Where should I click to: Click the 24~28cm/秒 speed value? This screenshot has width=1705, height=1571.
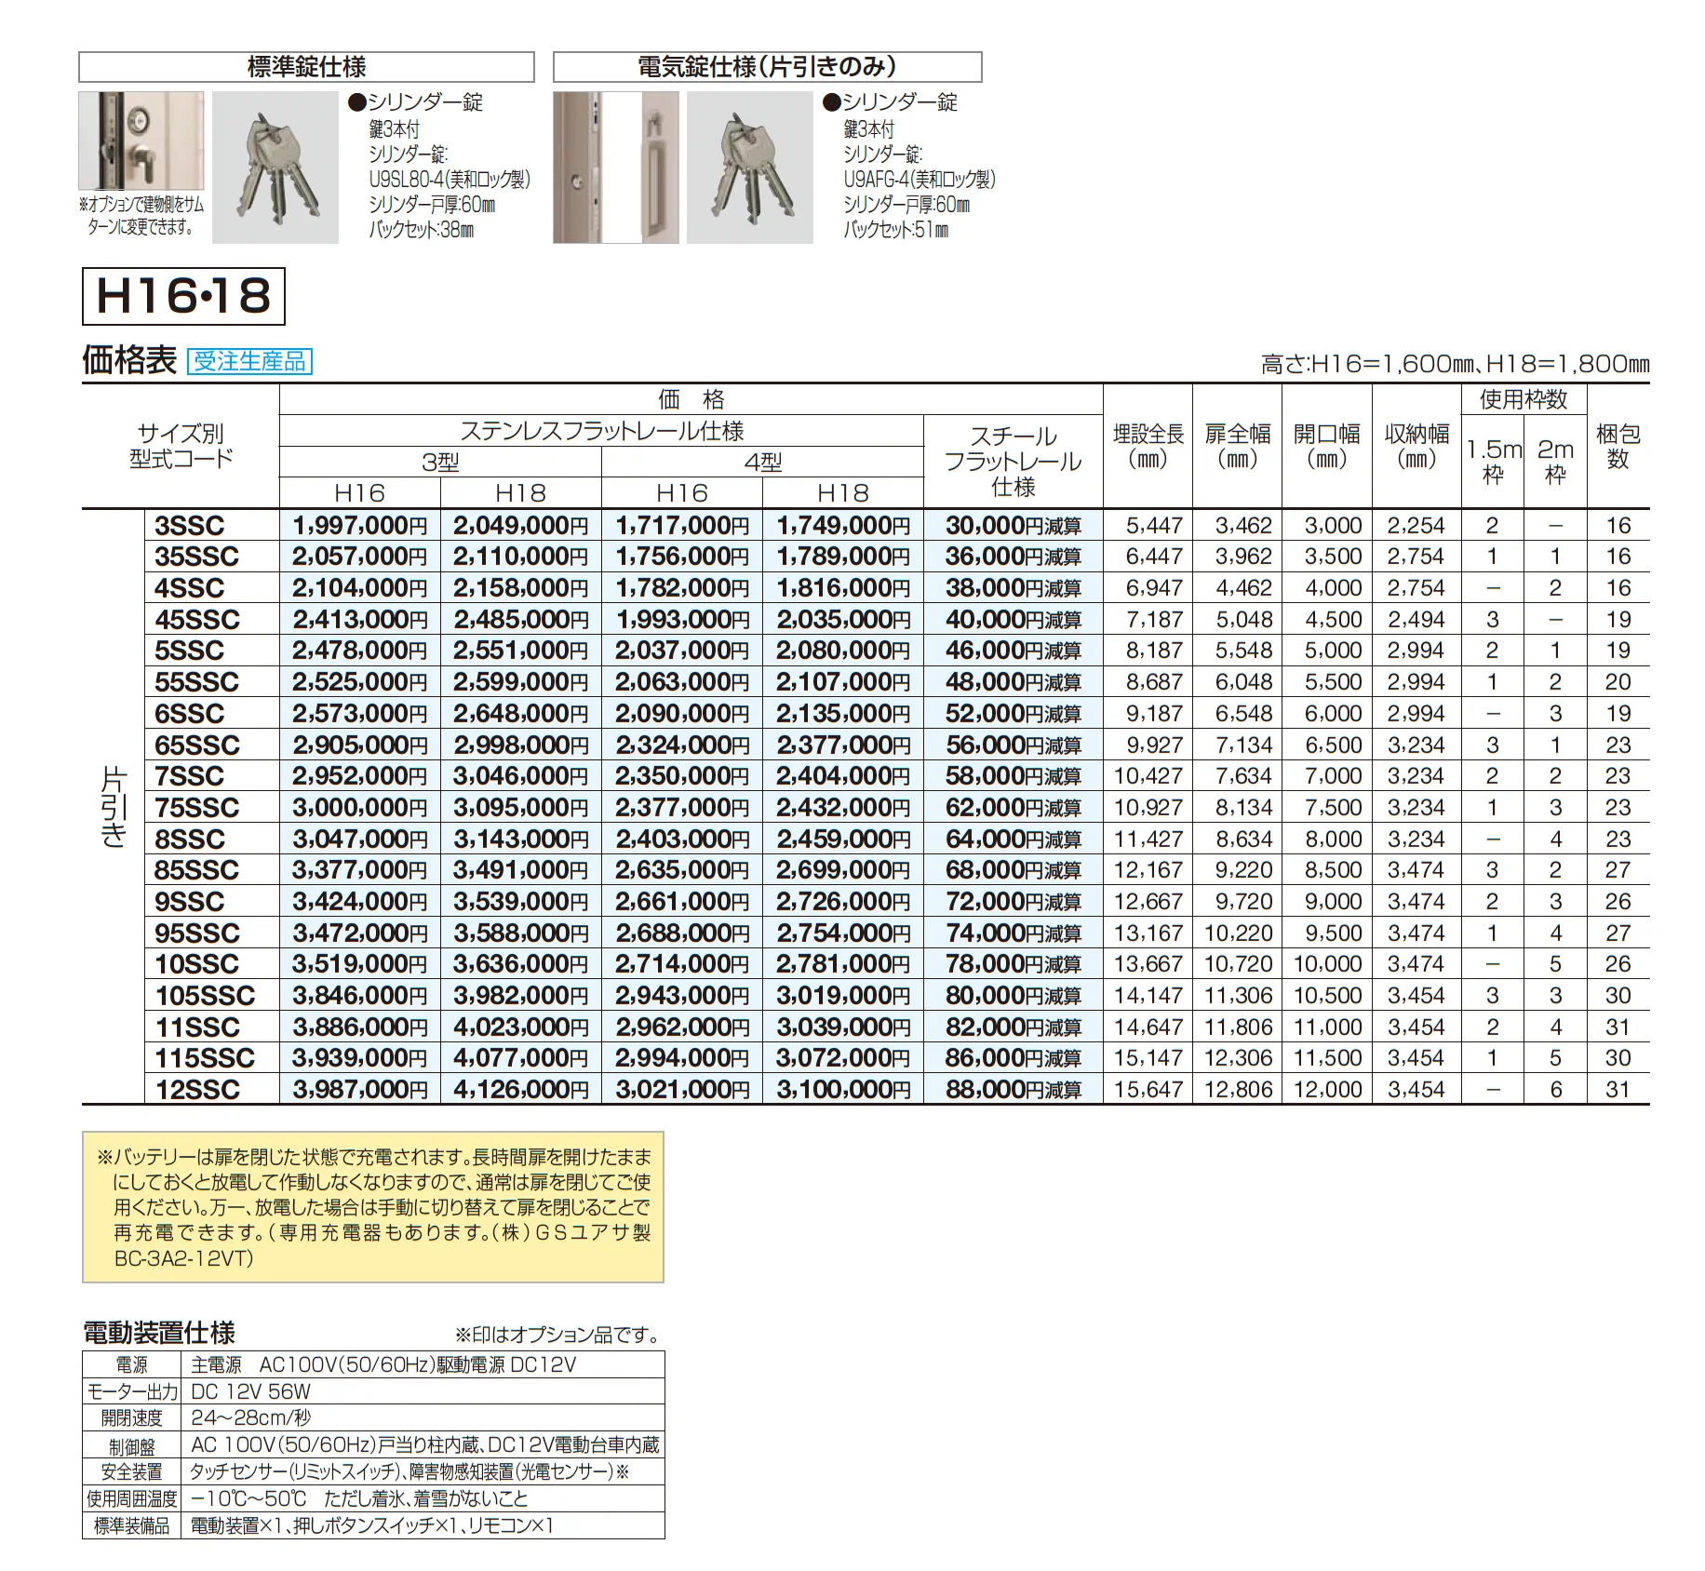251,1418
